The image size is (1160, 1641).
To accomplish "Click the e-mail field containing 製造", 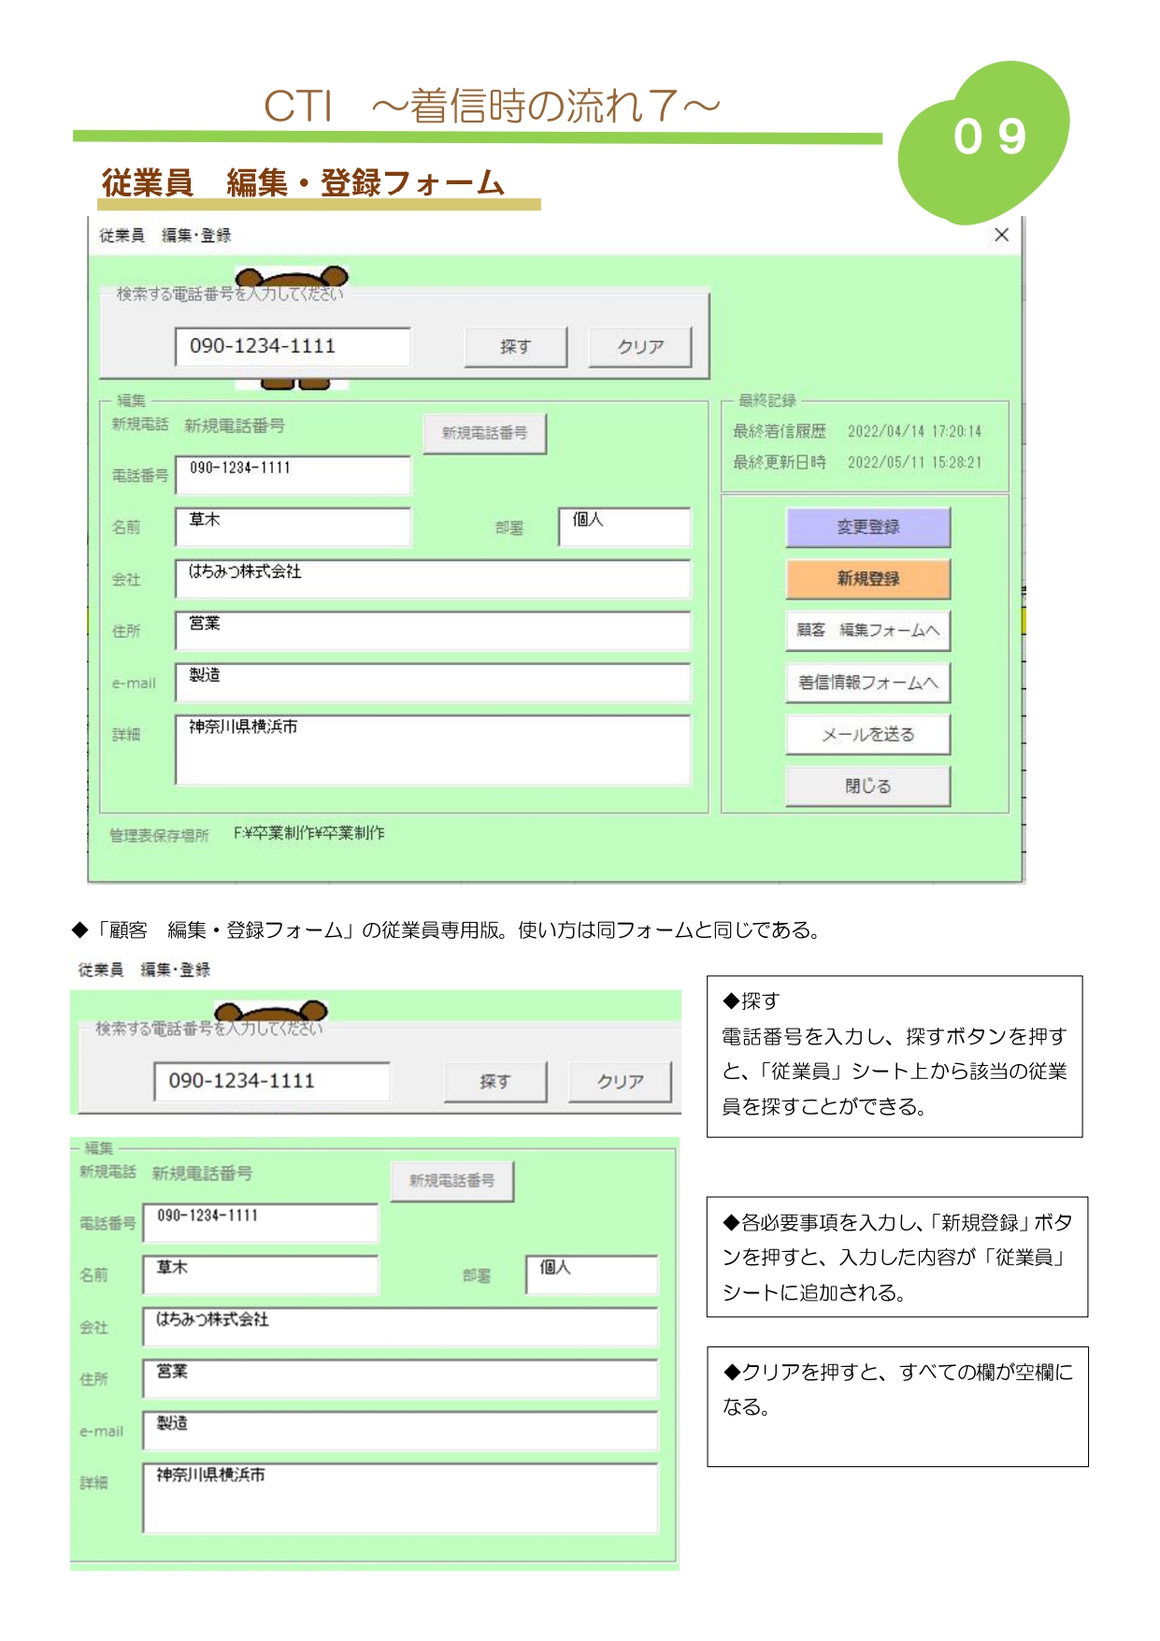I will 432,683.
